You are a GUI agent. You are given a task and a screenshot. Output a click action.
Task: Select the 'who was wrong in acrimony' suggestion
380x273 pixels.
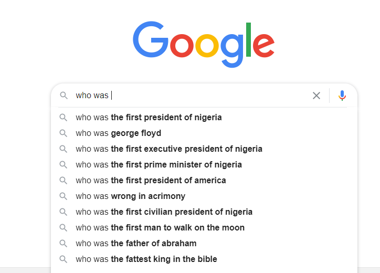130,196
